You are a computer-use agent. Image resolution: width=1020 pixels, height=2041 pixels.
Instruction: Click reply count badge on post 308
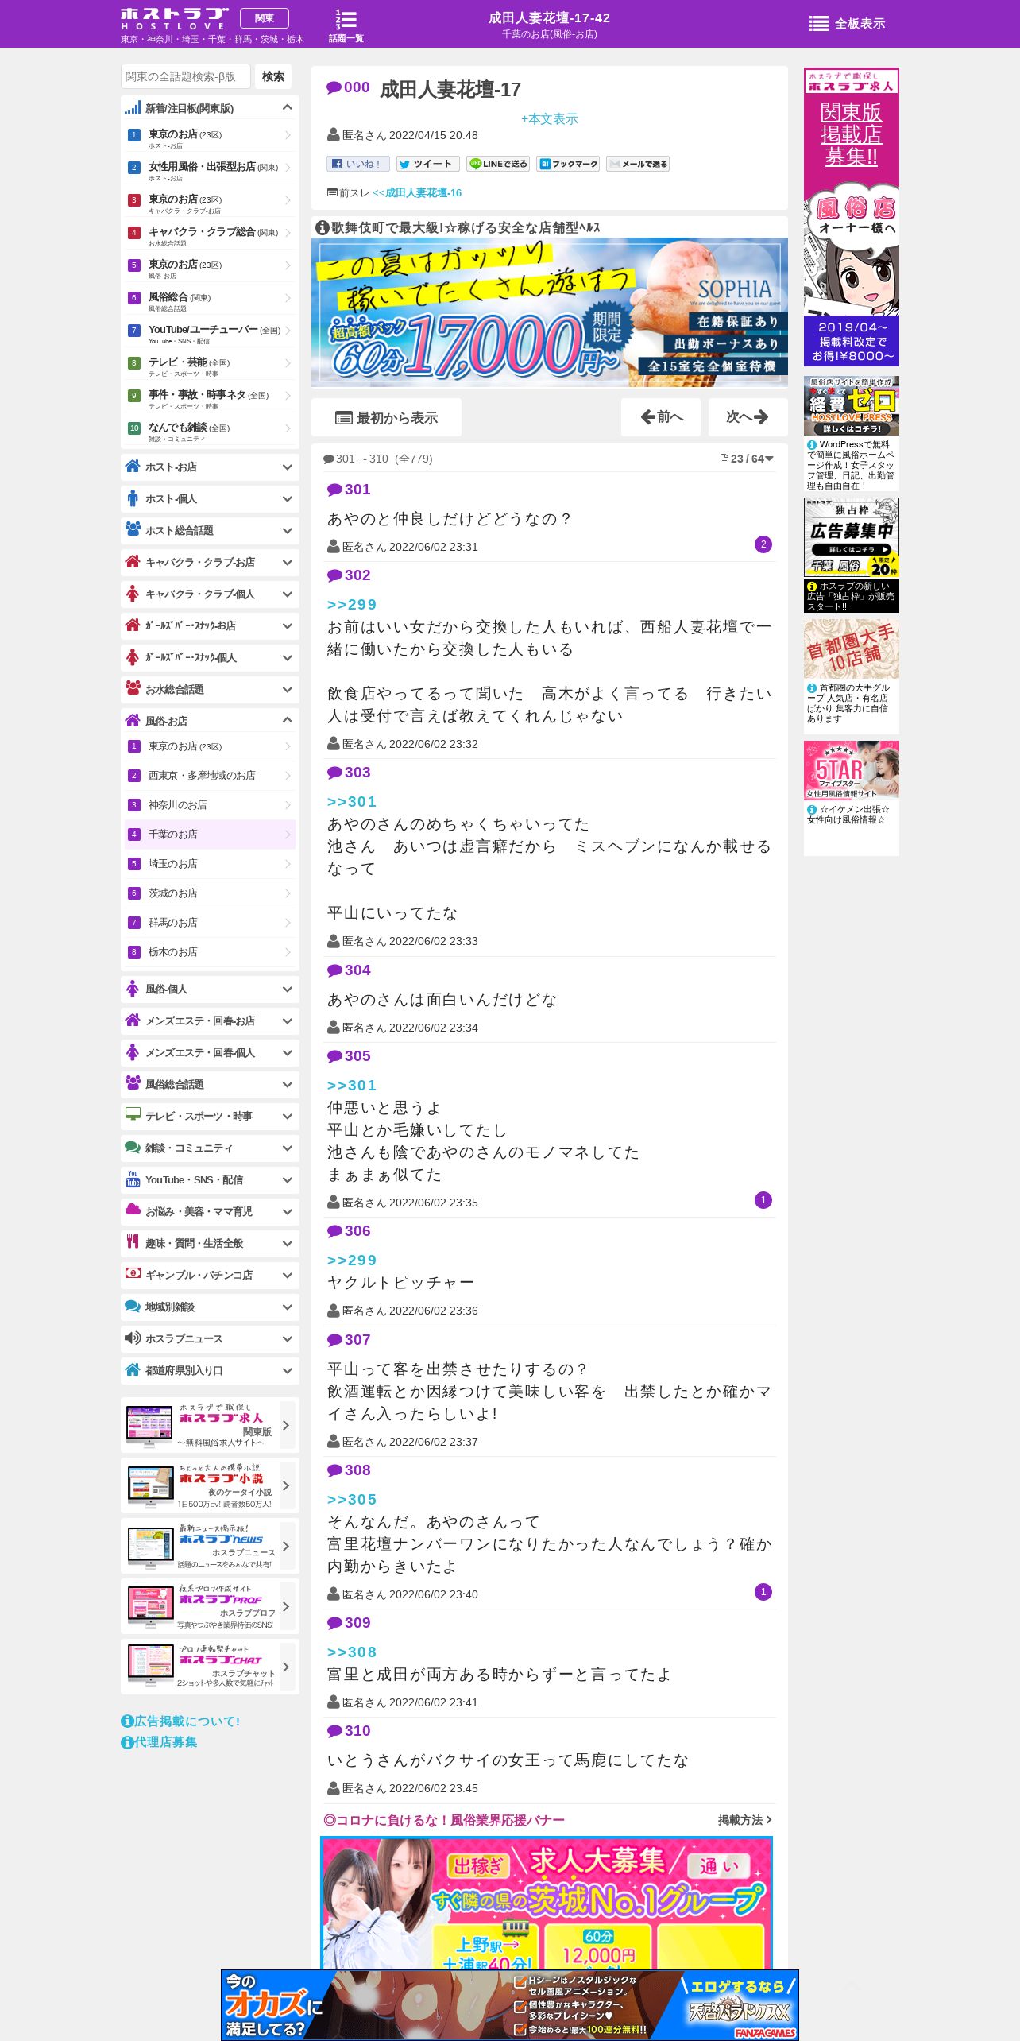click(763, 1592)
